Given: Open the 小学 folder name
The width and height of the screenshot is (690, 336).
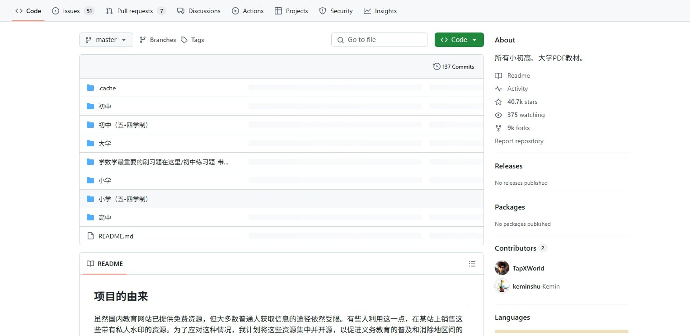Looking at the screenshot, I should [105, 181].
